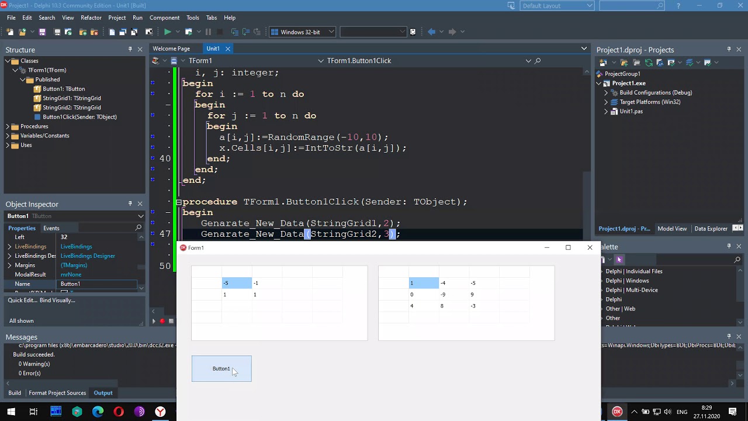
Task: Collapse the Classes node in Structure
Action: 8,61
